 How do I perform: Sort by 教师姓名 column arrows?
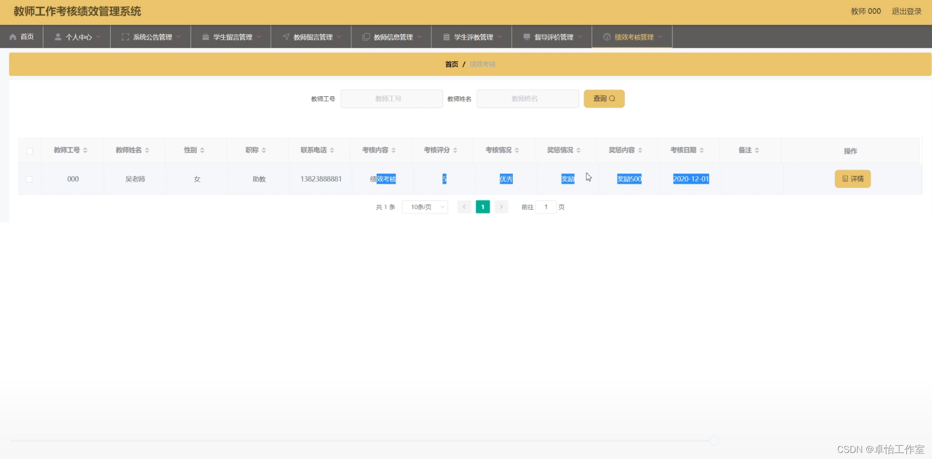coord(147,150)
